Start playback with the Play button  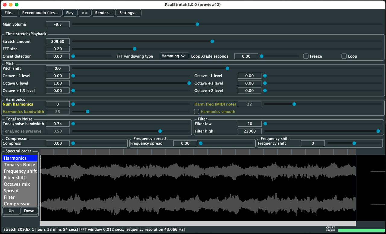(x=70, y=13)
